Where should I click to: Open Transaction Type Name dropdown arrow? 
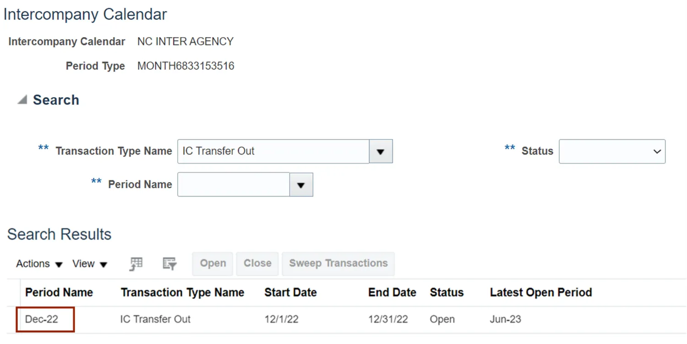point(381,151)
